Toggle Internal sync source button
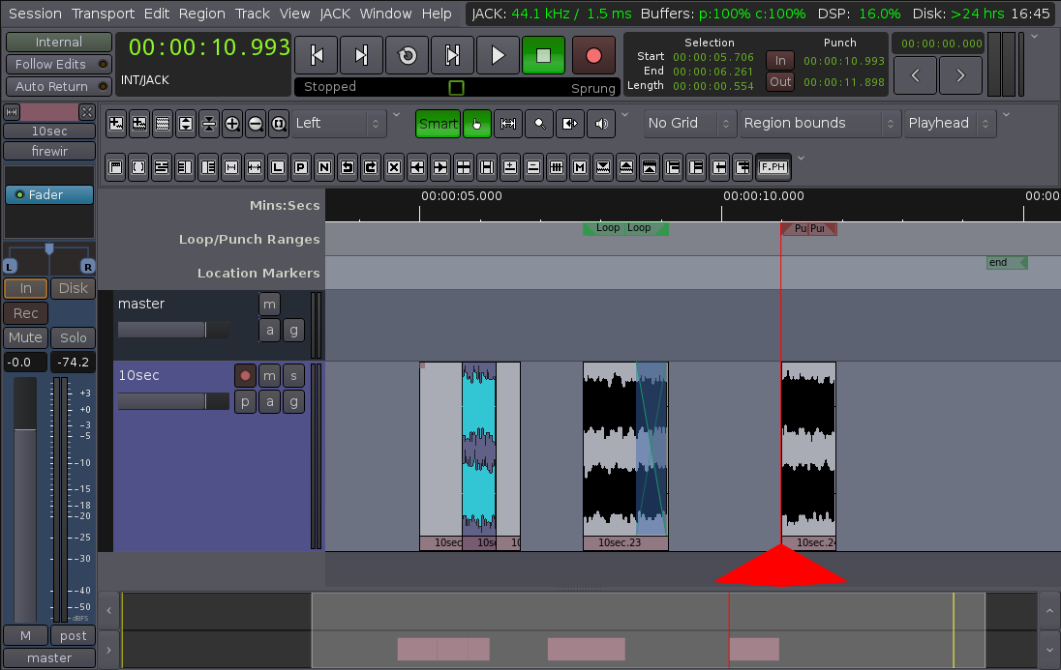 click(59, 42)
